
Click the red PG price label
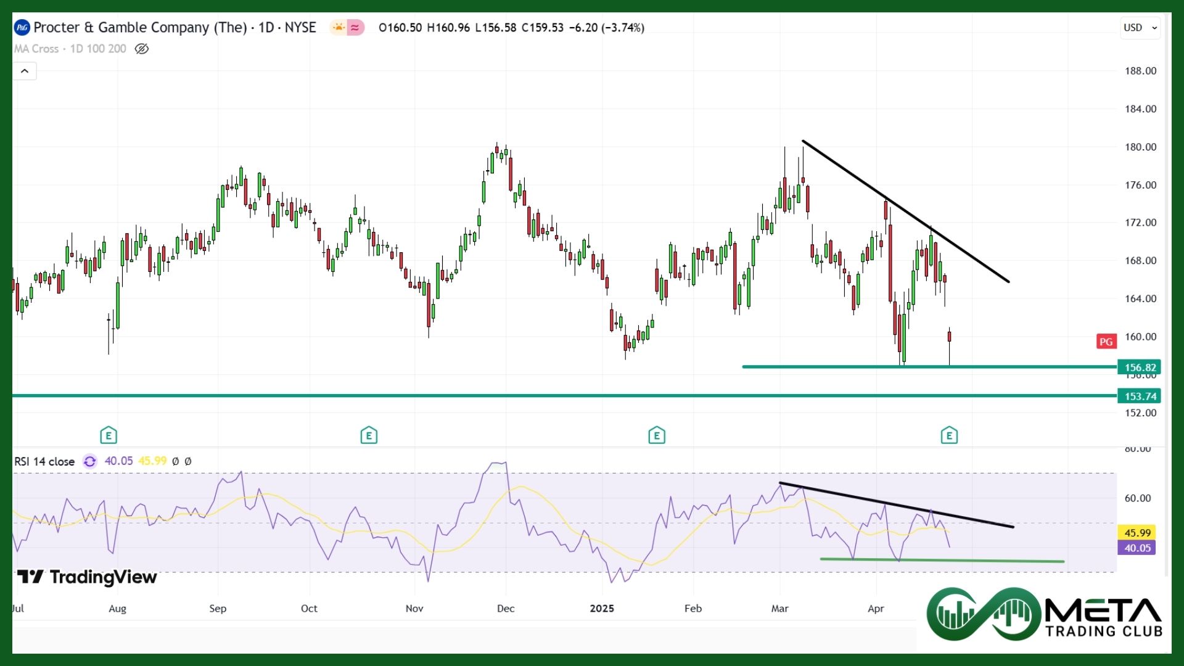pos(1106,342)
